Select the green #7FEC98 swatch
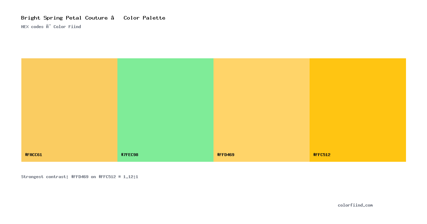The width and height of the screenshot is (427, 224). [x=165, y=110]
